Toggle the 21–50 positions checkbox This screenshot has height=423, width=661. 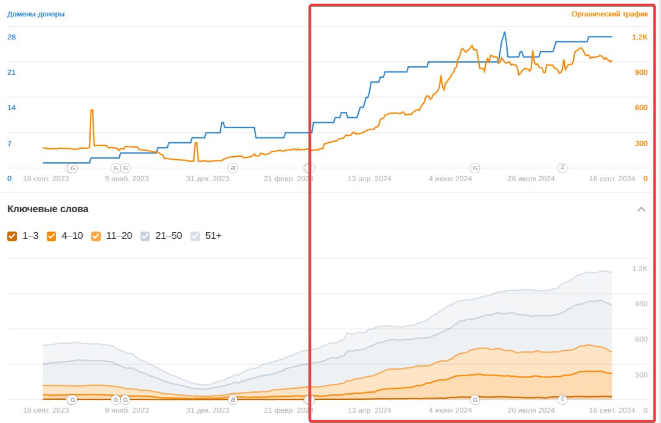point(145,236)
